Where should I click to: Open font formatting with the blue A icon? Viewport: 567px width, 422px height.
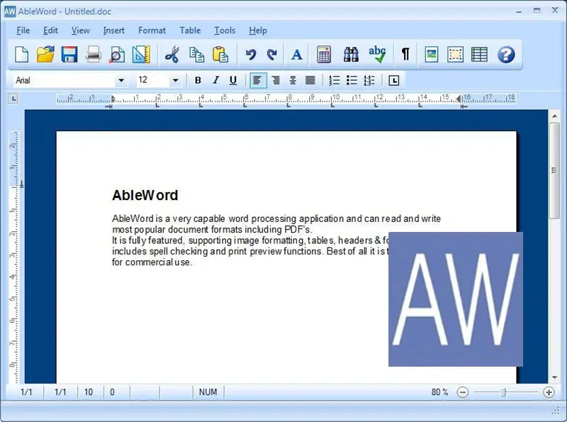click(x=296, y=55)
